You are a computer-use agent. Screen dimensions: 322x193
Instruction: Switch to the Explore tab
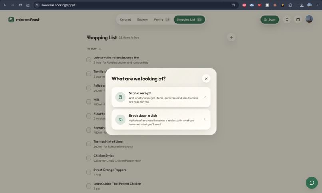pyautogui.click(x=143, y=19)
